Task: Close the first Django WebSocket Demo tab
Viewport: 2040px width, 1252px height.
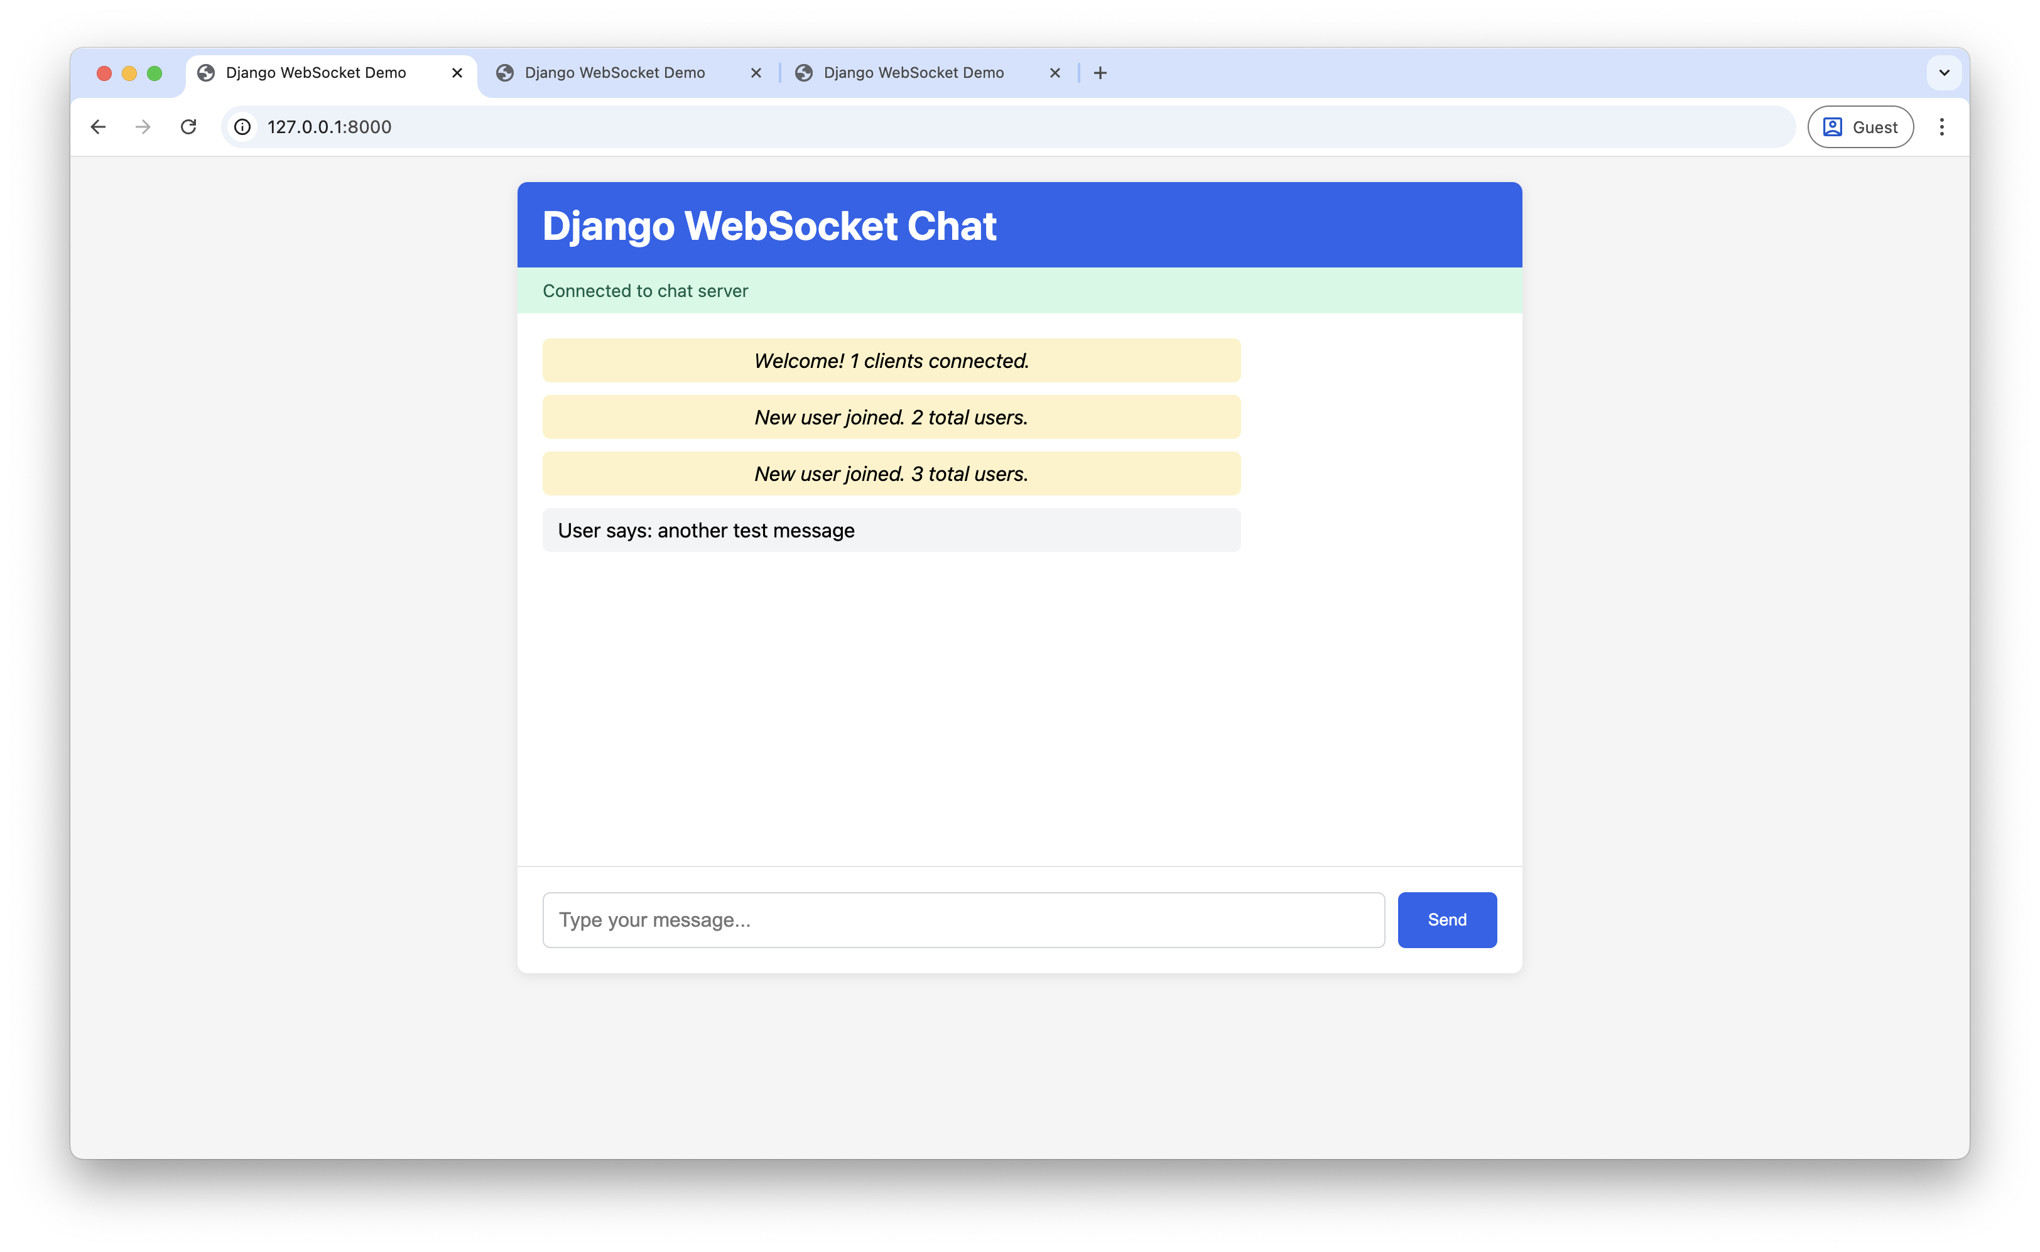Action: coord(457,73)
